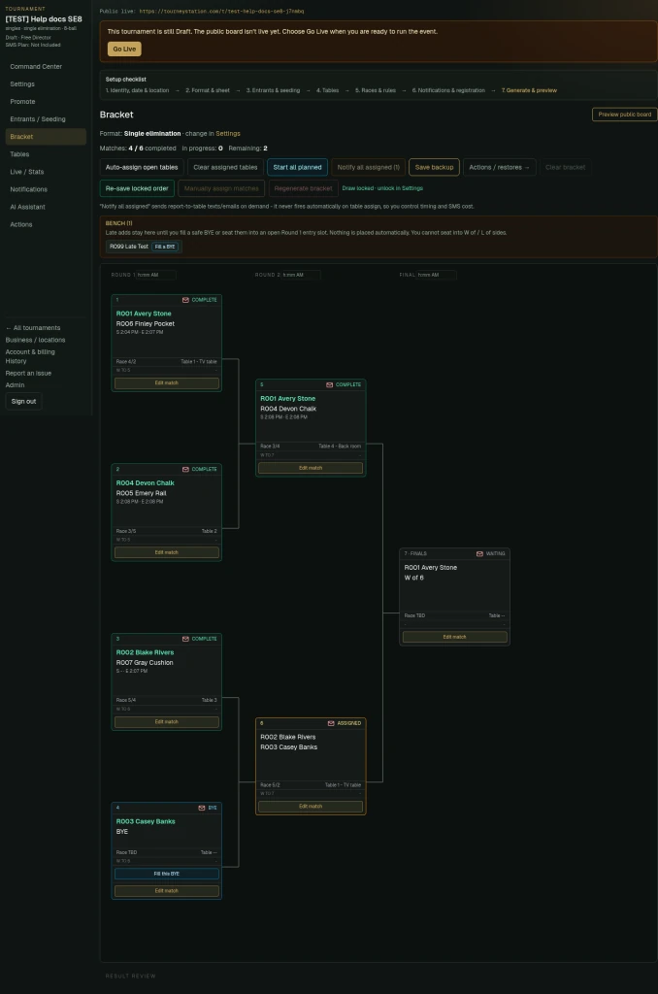The image size is (658, 994).
Task: Edit match 4 Casey Banks BYE
Action: tap(167, 891)
